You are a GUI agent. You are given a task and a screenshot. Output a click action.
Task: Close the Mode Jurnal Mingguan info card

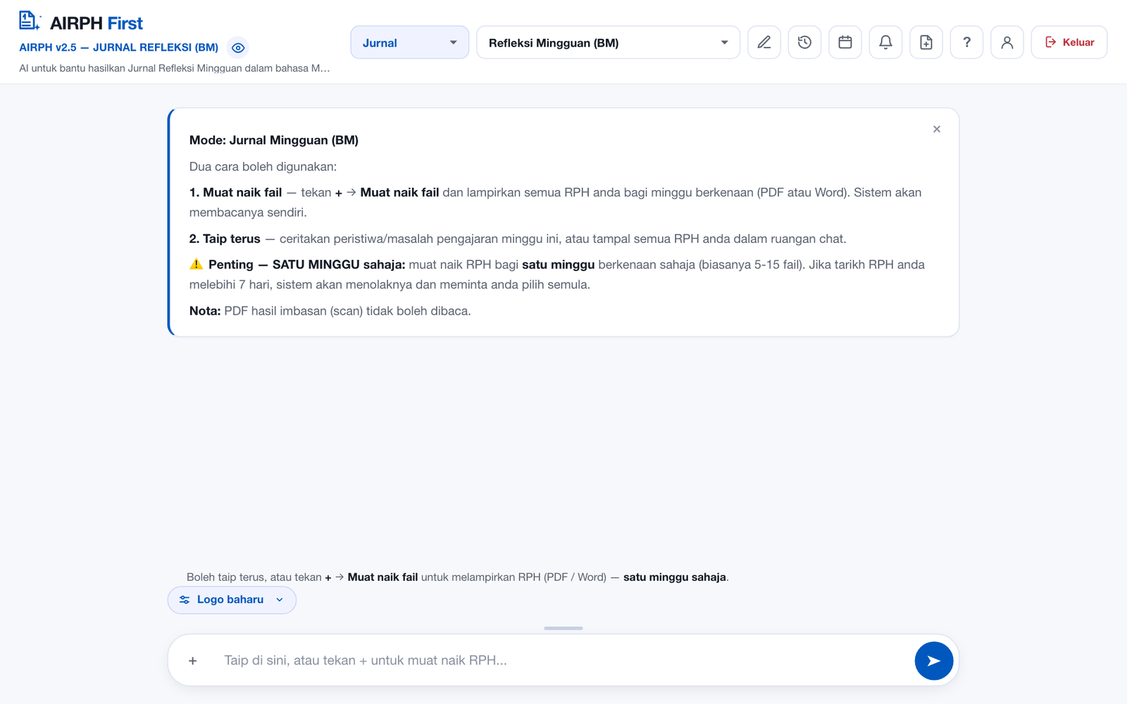click(937, 129)
